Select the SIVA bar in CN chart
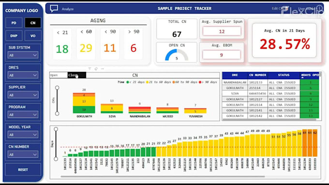Screen dimensions: 329x185 tap(112, 109)
